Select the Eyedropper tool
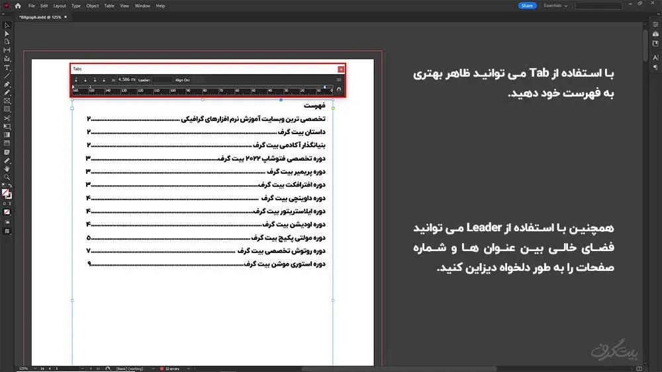This screenshot has height=372, width=662. [7, 161]
